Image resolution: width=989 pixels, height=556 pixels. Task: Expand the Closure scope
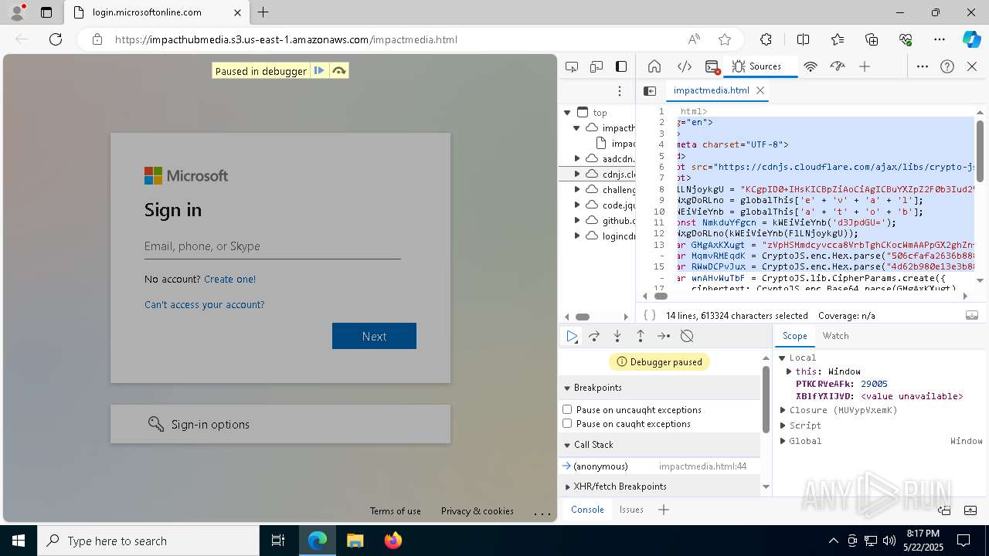click(x=783, y=410)
